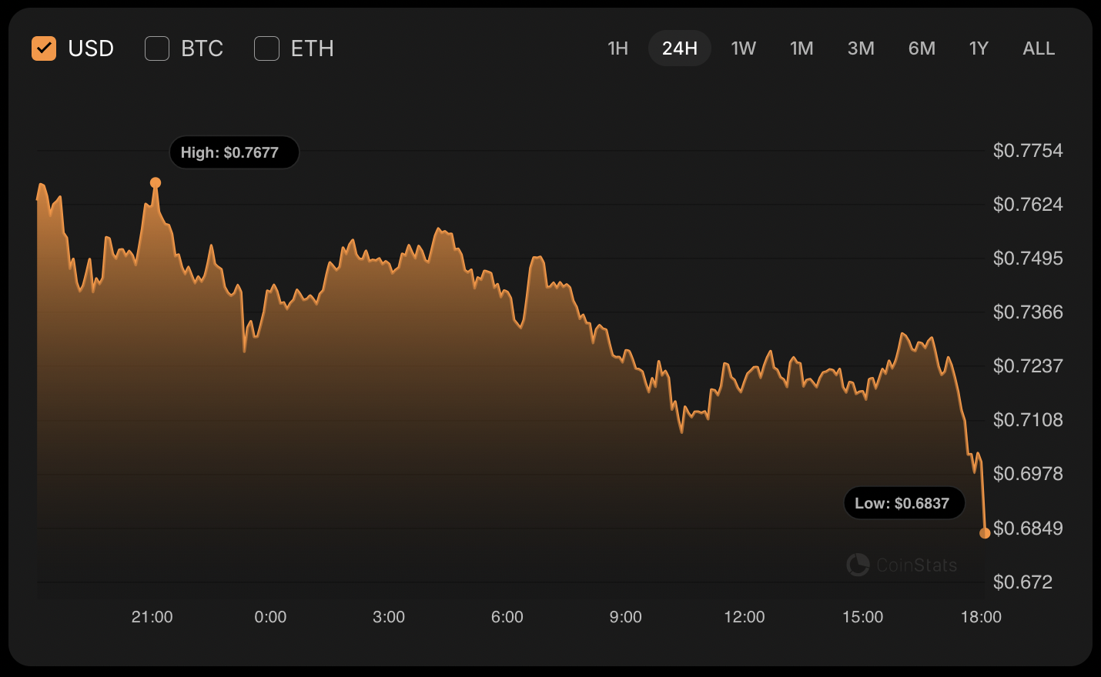Image resolution: width=1101 pixels, height=677 pixels.
Task: Select the 3M time range
Action: (861, 48)
